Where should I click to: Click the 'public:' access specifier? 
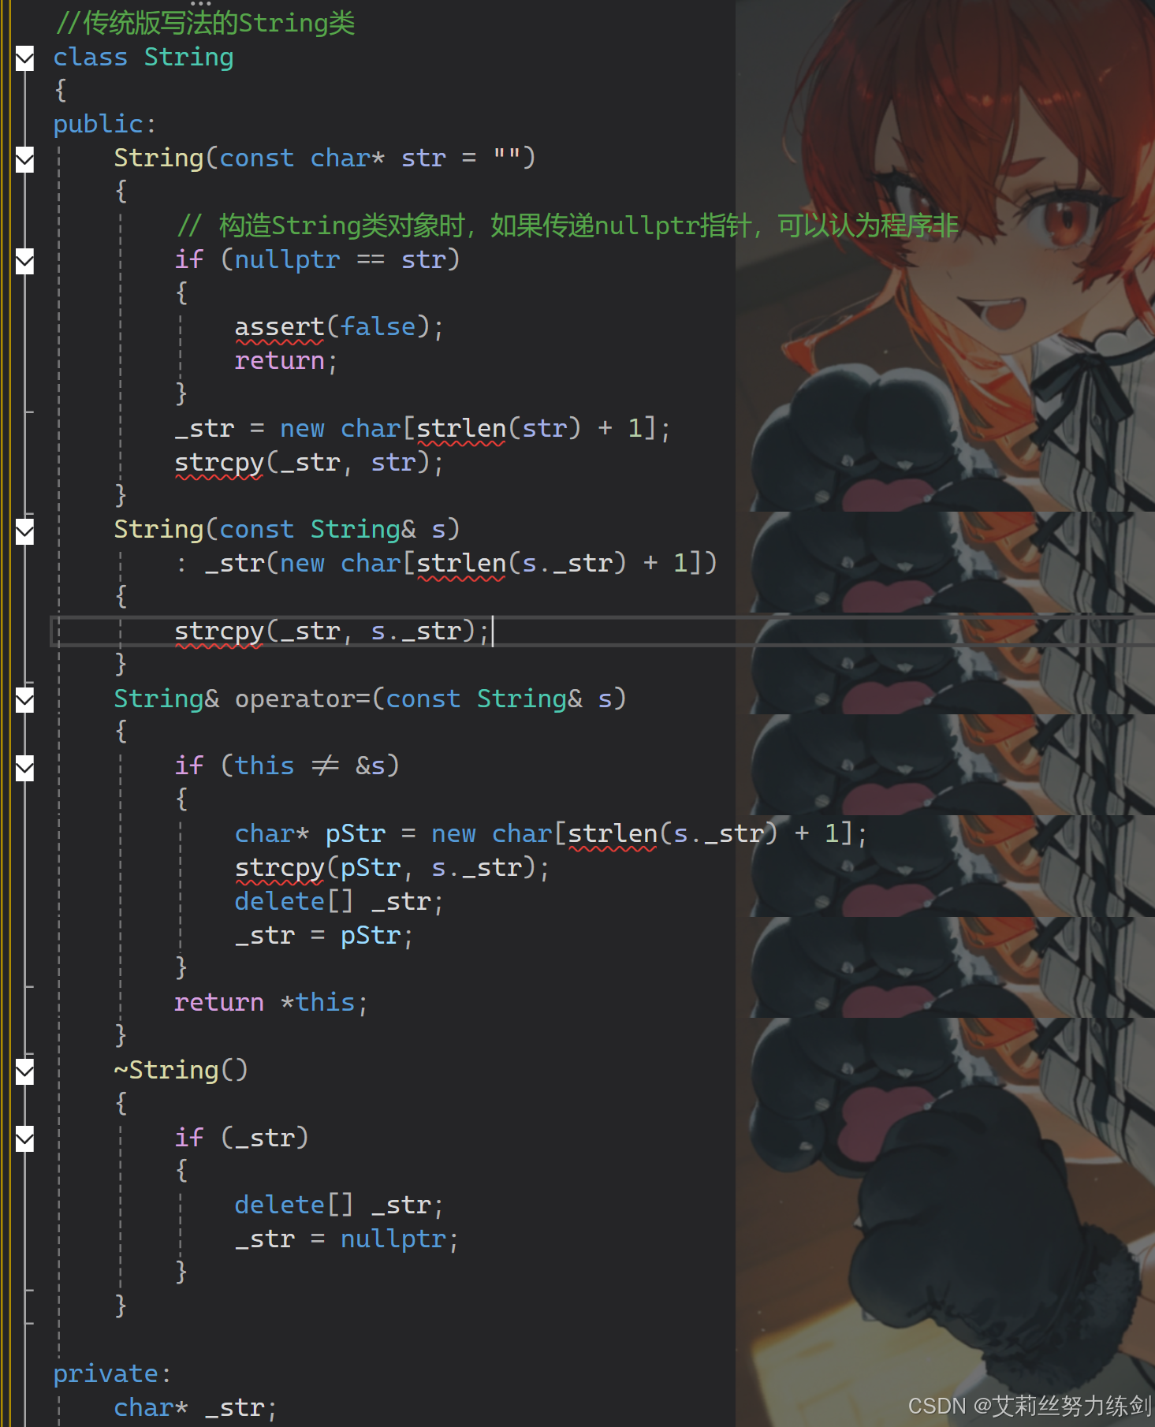105,124
